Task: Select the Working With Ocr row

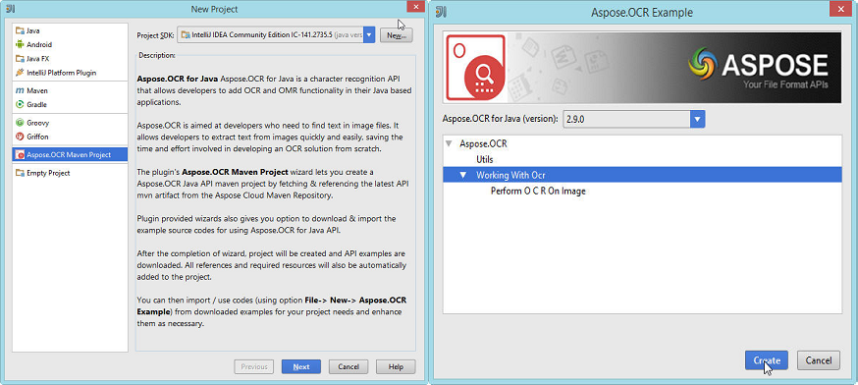Action: pyautogui.click(x=642, y=175)
